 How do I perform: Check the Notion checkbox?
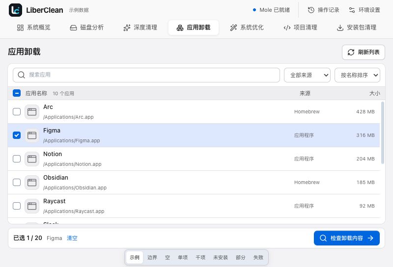(17, 159)
